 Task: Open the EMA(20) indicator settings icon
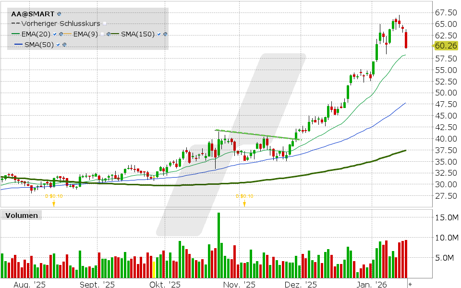(x=61, y=34)
